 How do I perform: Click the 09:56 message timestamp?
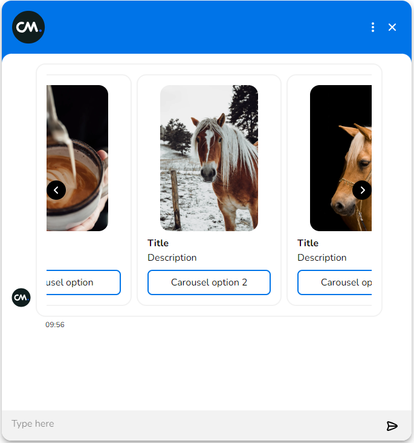click(55, 325)
